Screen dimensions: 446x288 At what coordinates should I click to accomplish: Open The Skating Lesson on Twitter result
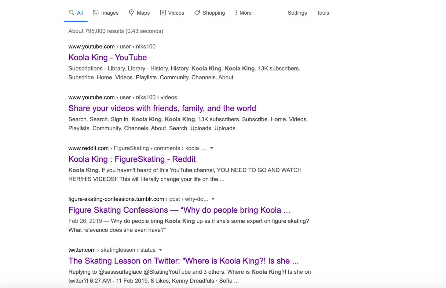tap(183, 261)
